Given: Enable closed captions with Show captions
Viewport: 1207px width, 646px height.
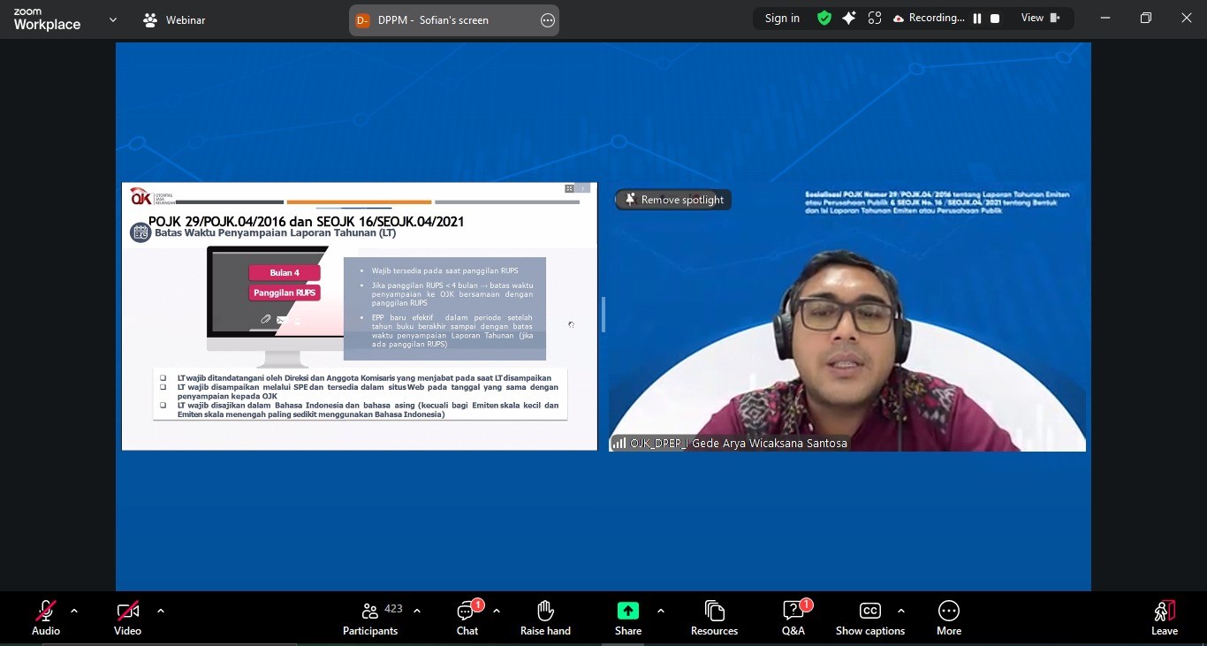Looking at the screenshot, I should tap(869, 618).
